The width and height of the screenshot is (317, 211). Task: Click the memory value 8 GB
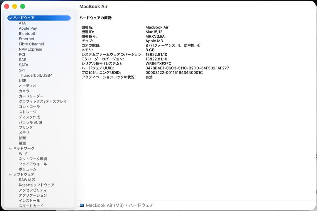coord(150,50)
